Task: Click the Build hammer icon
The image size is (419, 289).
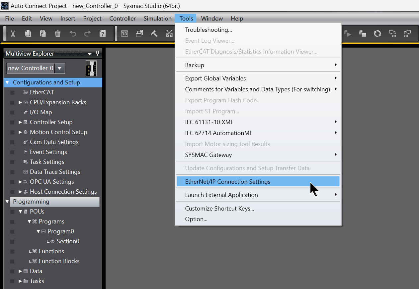Action: click(154, 33)
